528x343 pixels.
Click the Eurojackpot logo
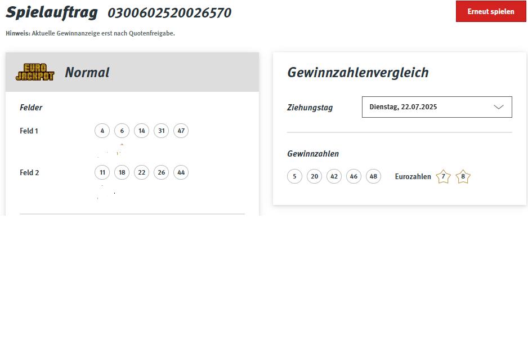coord(35,72)
